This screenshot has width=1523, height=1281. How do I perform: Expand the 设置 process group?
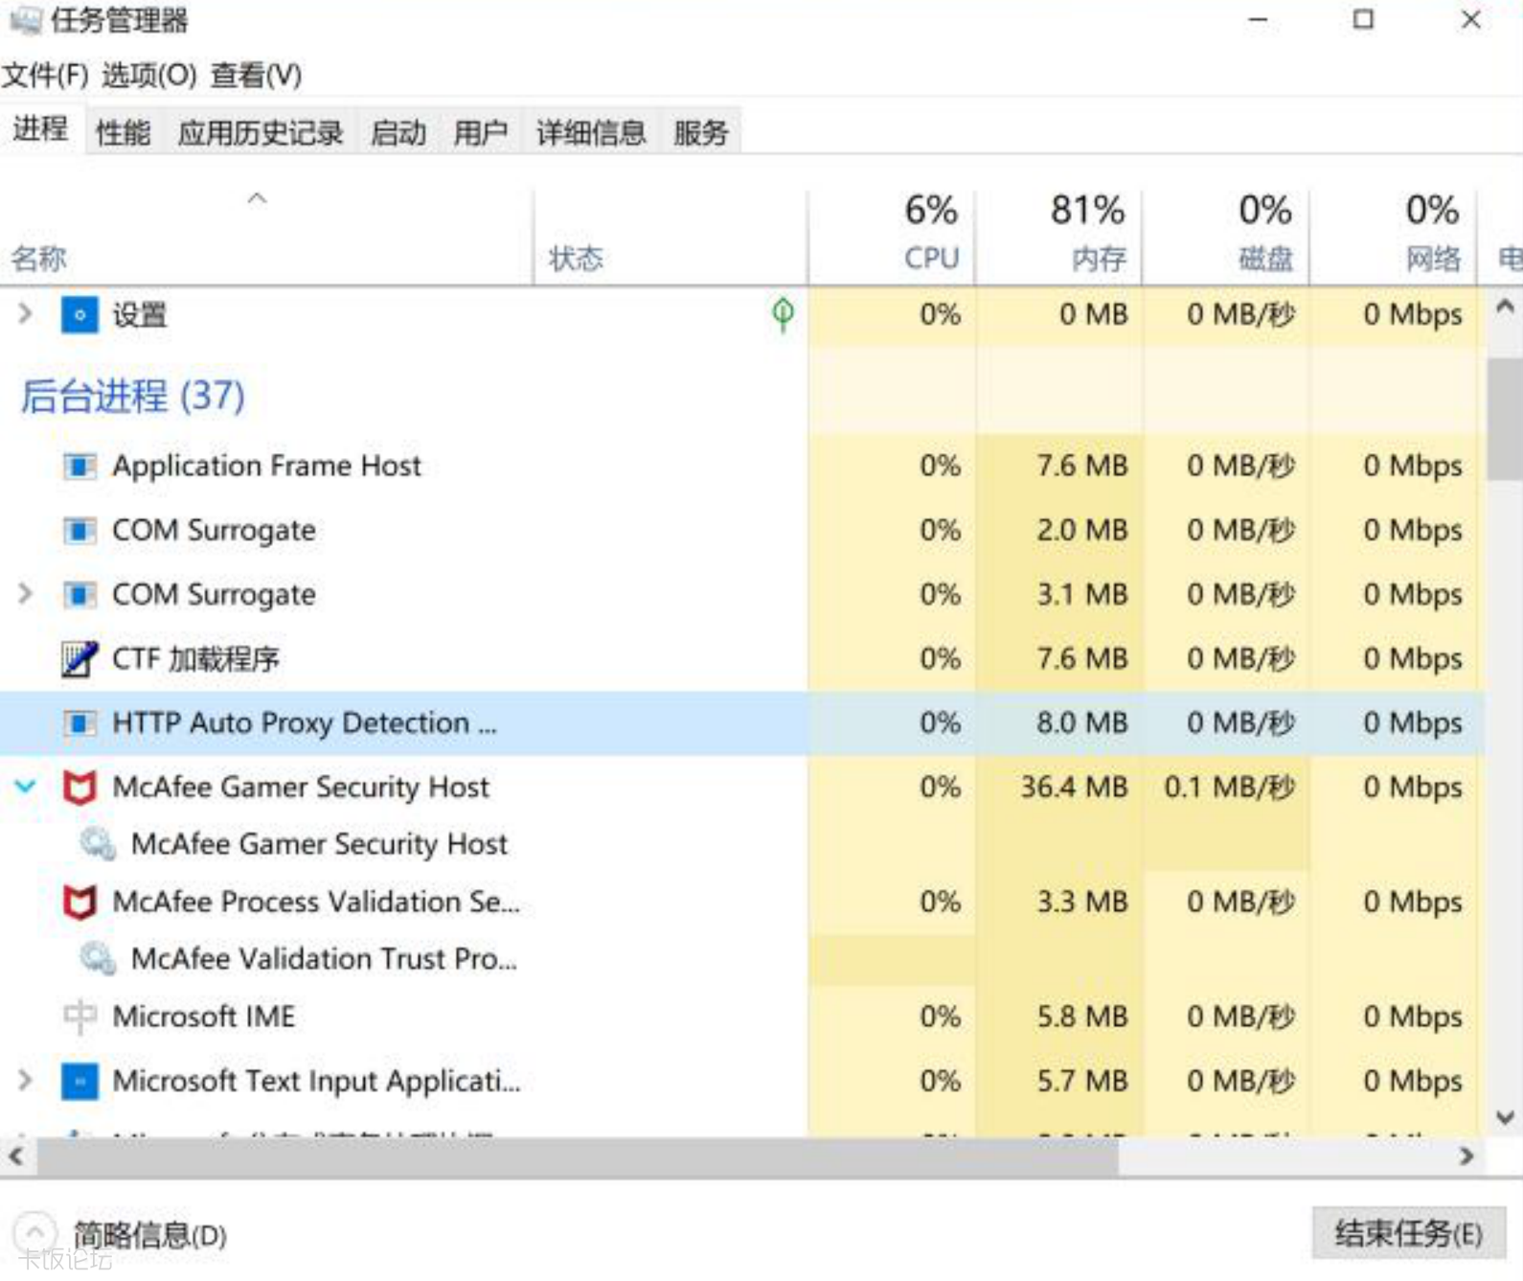tap(26, 313)
